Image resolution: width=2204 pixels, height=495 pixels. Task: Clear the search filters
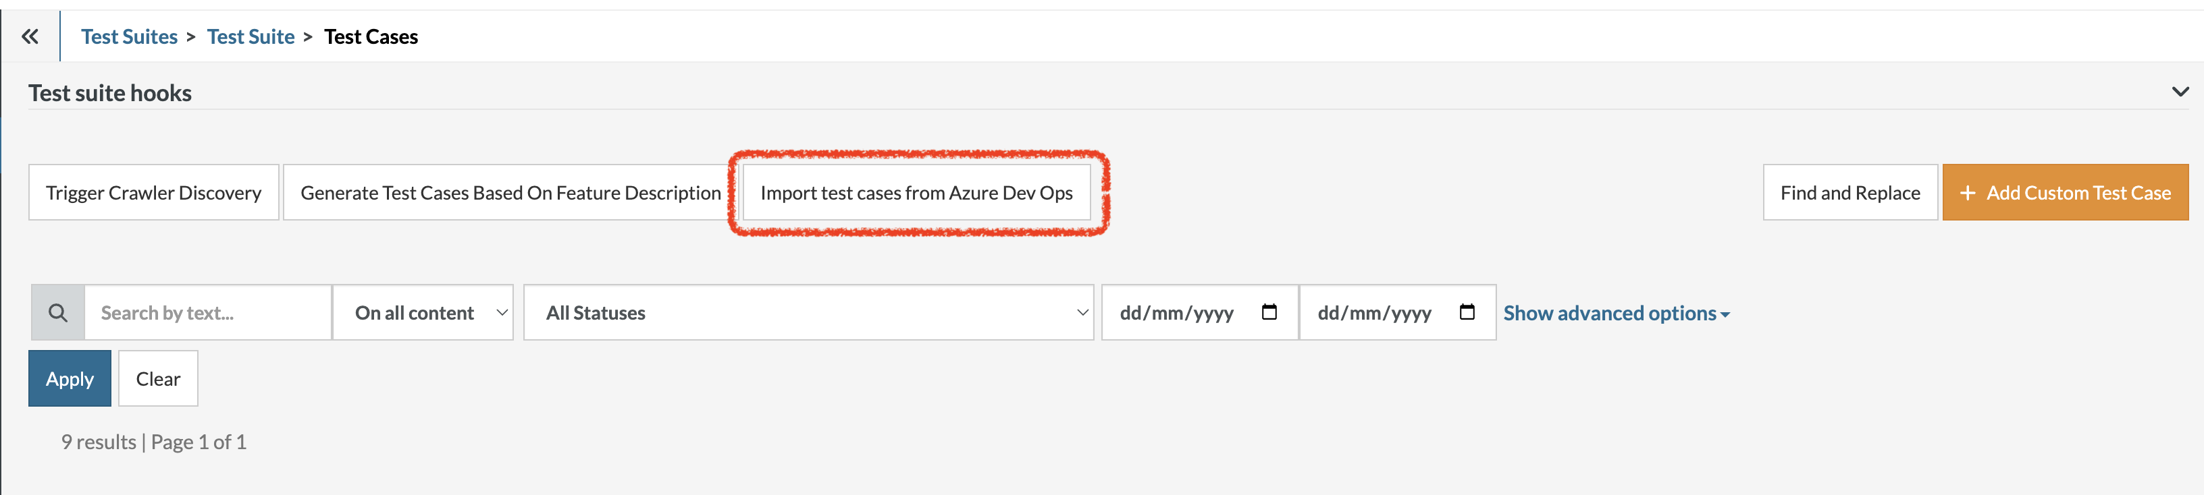click(x=158, y=379)
